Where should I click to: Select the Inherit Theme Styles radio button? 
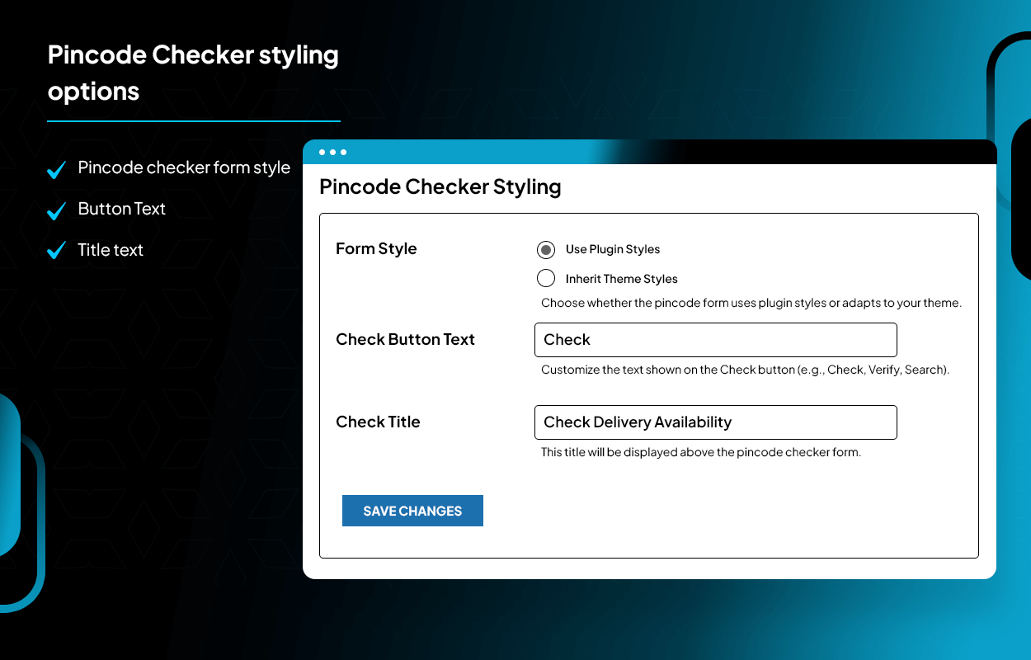coord(545,278)
